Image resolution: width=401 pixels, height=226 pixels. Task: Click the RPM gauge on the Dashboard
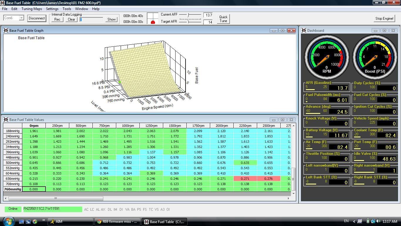point(326,57)
